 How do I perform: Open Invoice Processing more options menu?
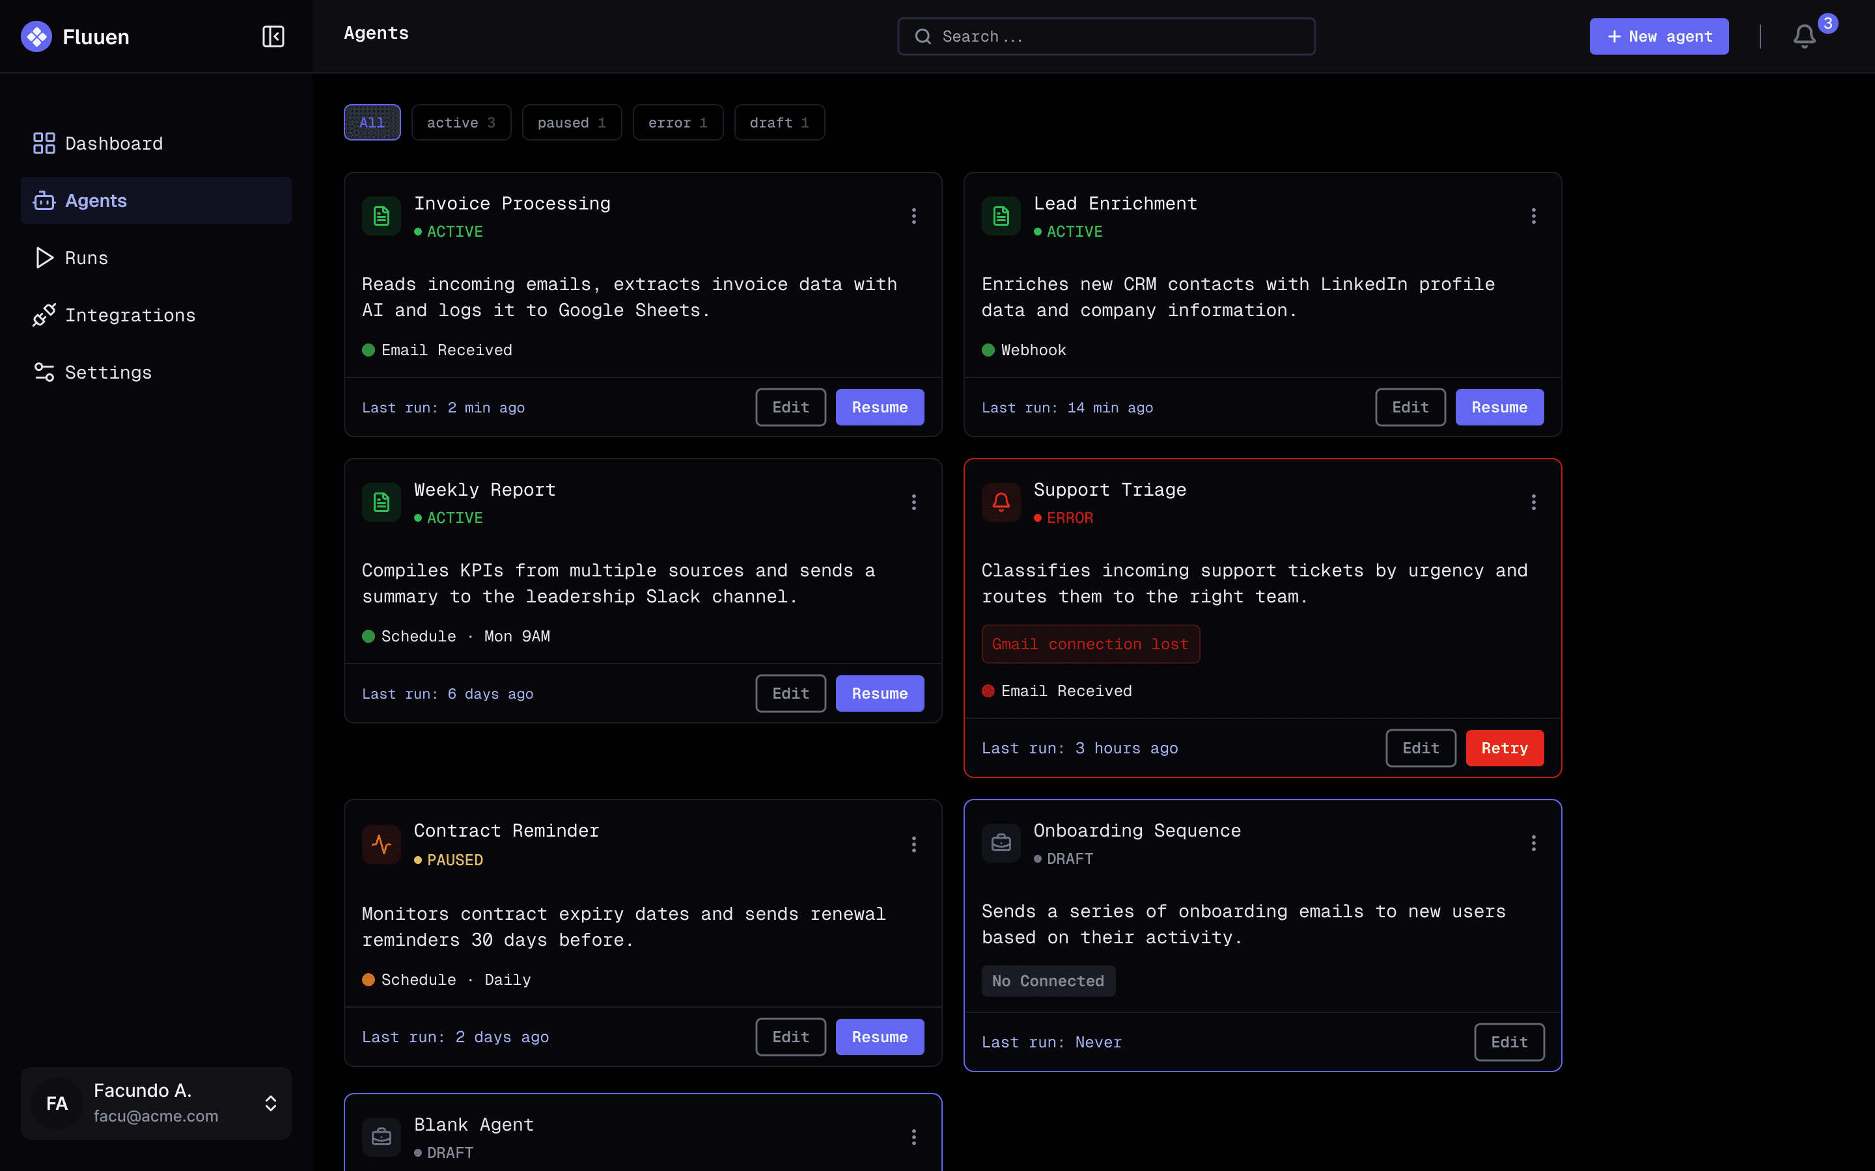pyautogui.click(x=914, y=216)
